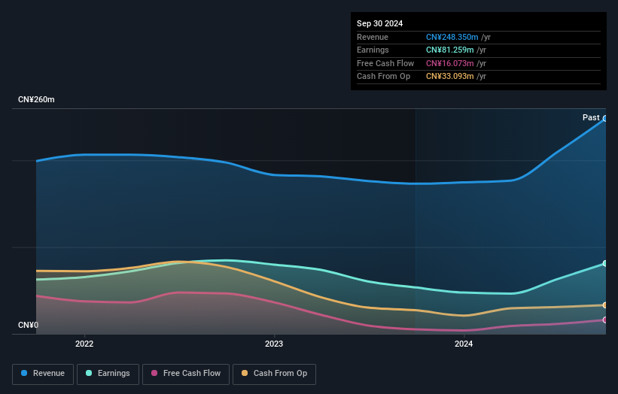Click the CN¥248.350m revenue value
The width and height of the screenshot is (618, 394).
coord(452,37)
